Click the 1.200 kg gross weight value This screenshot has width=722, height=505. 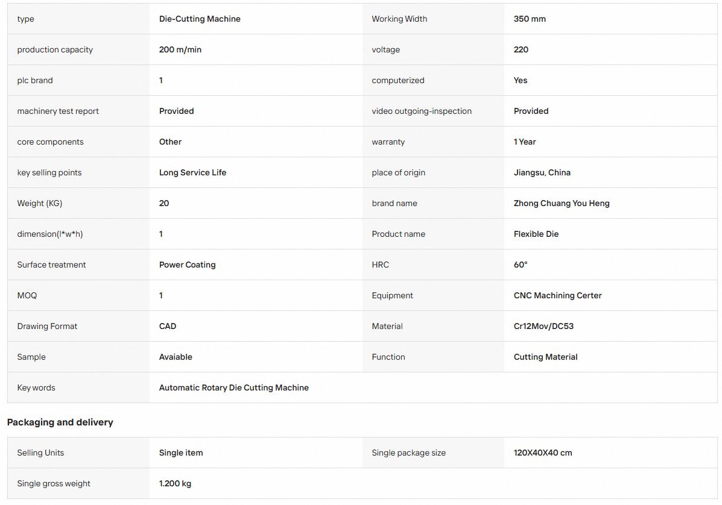click(x=175, y=483)
